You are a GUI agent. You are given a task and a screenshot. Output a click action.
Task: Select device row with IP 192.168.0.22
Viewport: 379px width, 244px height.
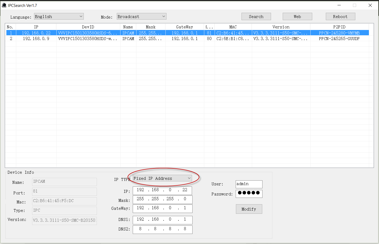[x=36, y=33]
